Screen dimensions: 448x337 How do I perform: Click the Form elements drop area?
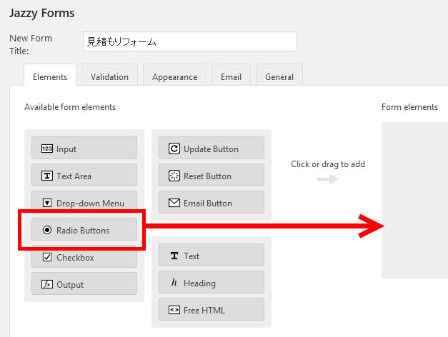pos(415,201)
